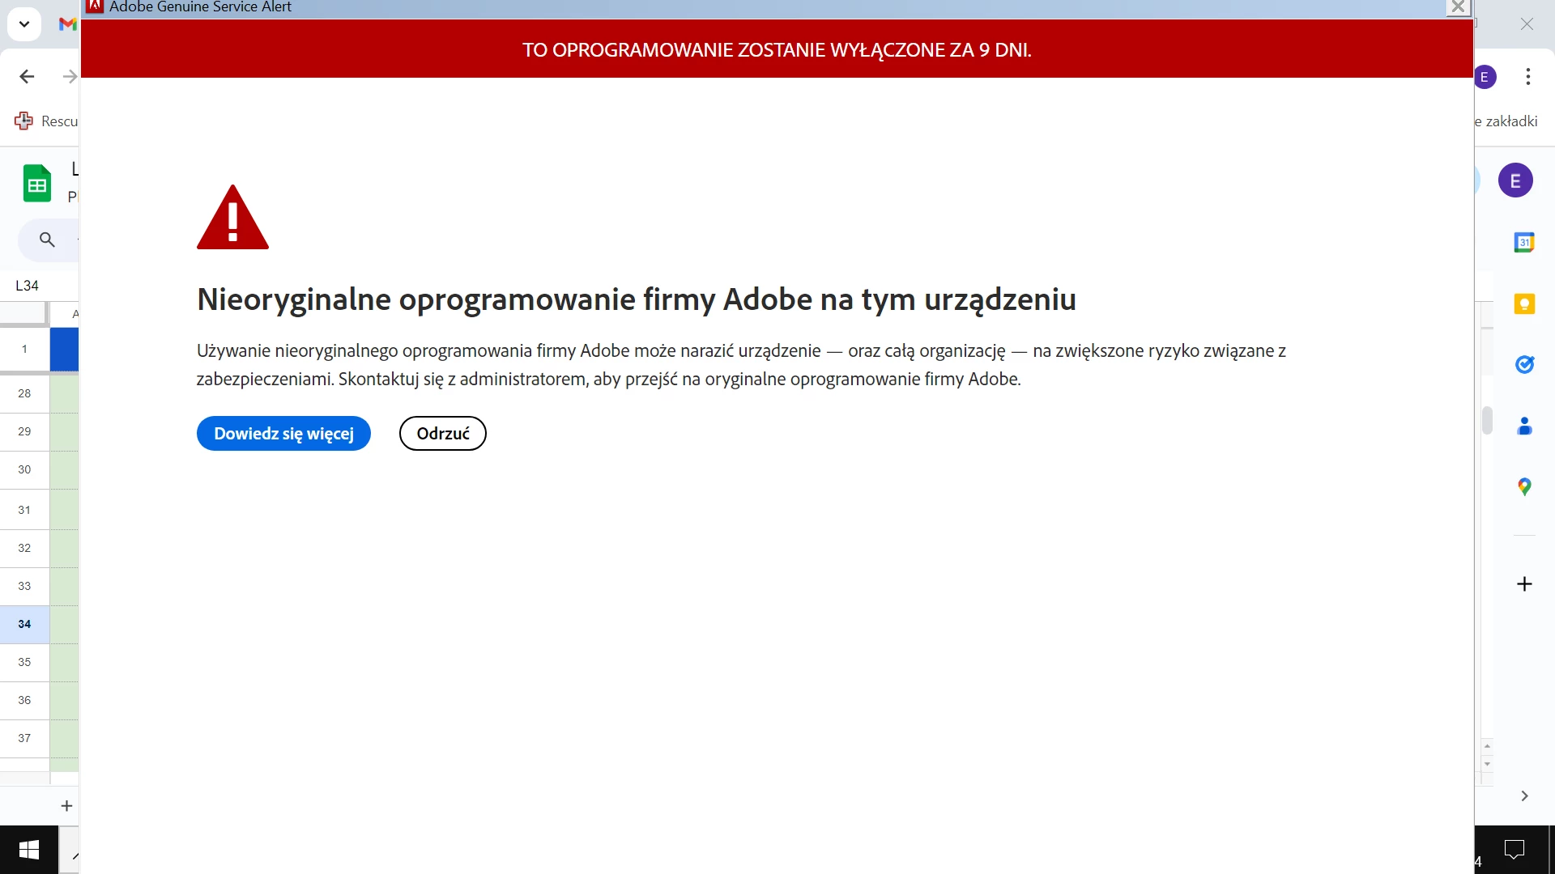Select row 34 header
This screenshot has width=1555, height=874.
point(24,624)
